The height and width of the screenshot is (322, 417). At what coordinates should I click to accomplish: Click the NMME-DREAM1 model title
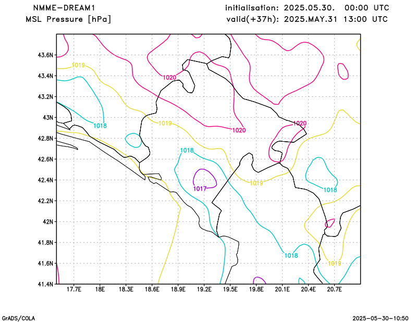[x=64, y=8]
